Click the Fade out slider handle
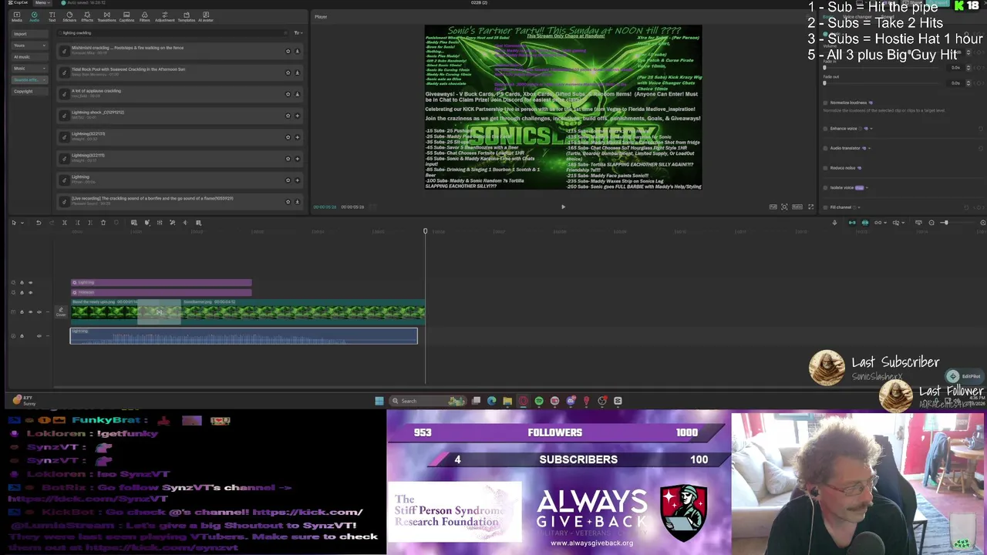 click(824, 83)
